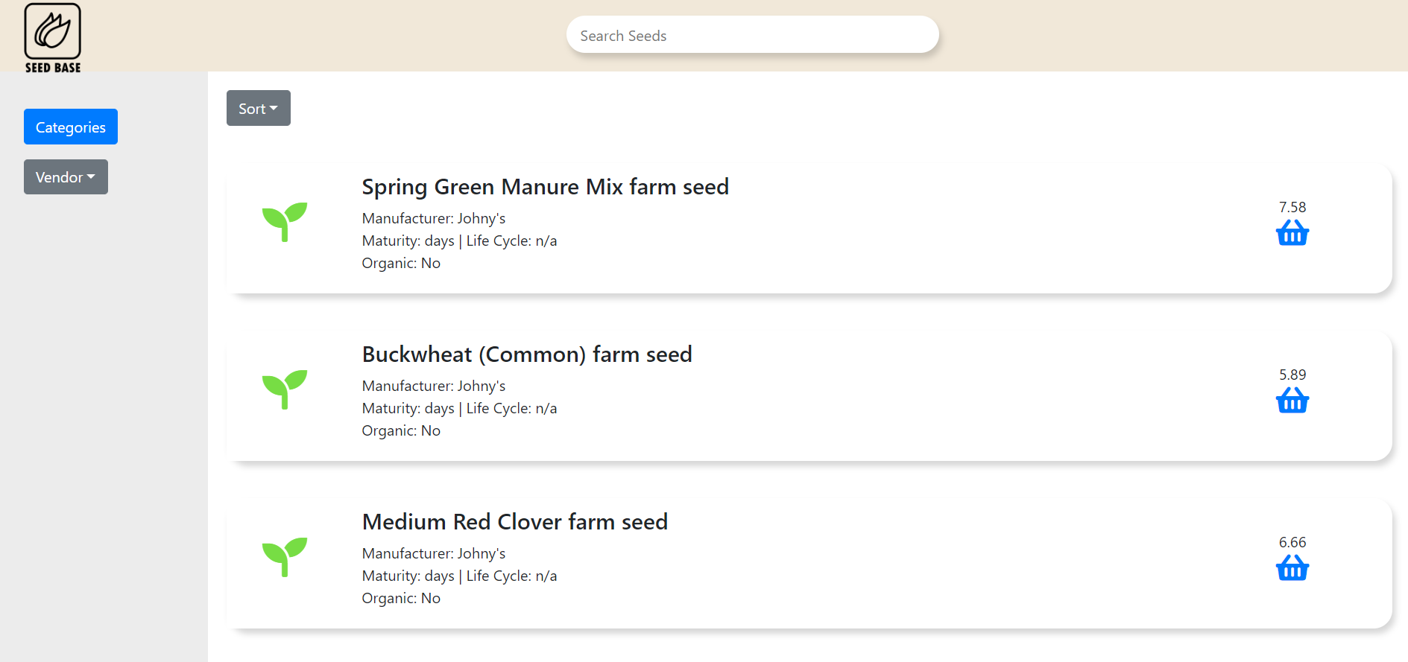Add Buckwheat (Common) seed to basket

point(1292,401)
